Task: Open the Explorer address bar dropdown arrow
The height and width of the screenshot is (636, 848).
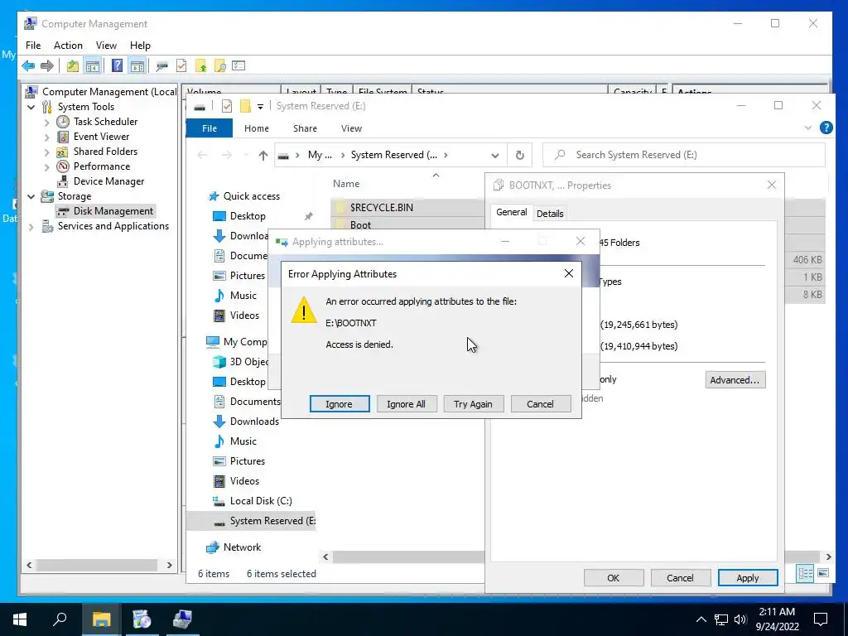Action: pos(495,156)
